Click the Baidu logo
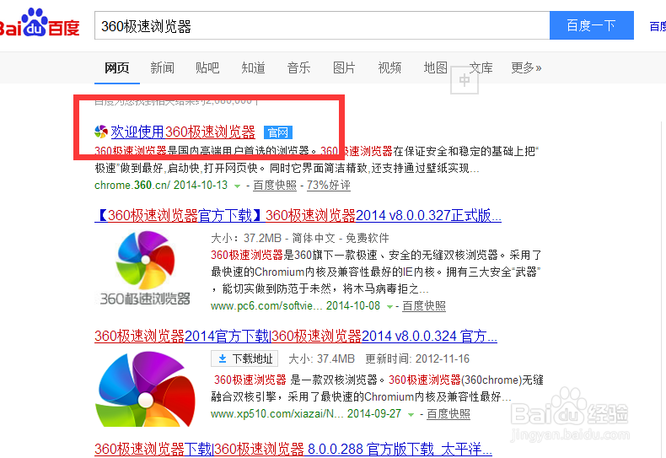The image size is (666, 458). coord(39,24)
